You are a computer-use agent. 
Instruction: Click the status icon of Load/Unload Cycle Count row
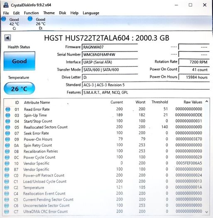coord(7,181)
